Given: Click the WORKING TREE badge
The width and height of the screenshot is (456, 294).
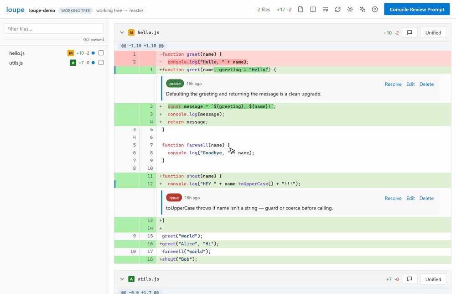Looking at the screenshot, I should tap(76, 10).
